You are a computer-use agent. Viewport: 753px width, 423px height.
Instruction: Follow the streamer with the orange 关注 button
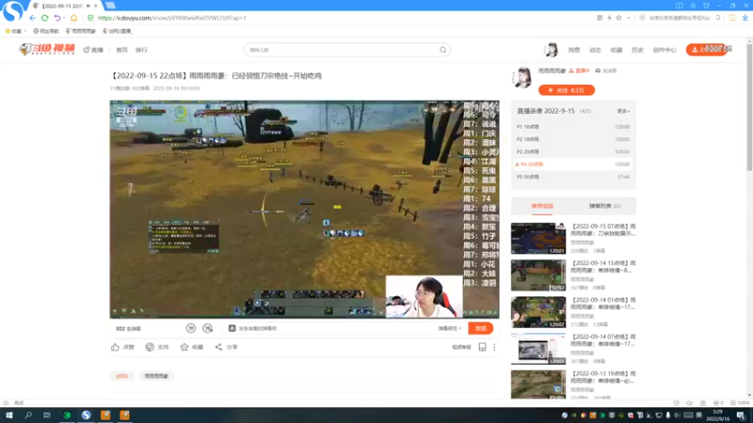click(567, 90)
